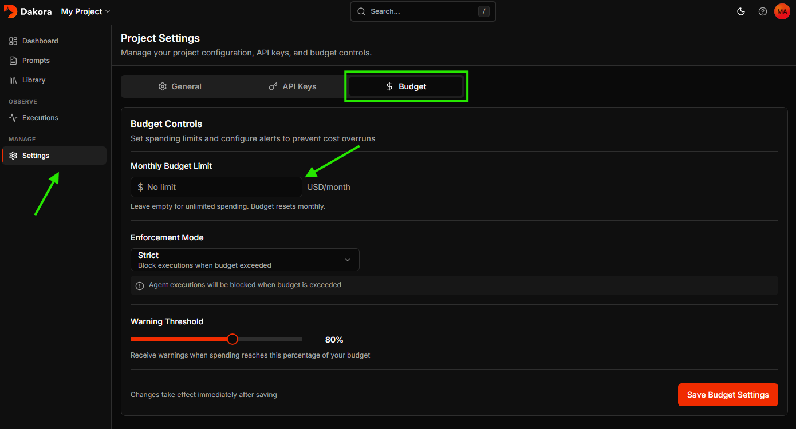The image size is (796, 429).
Task: Click Save Budget Settings button
Action: 728,395
